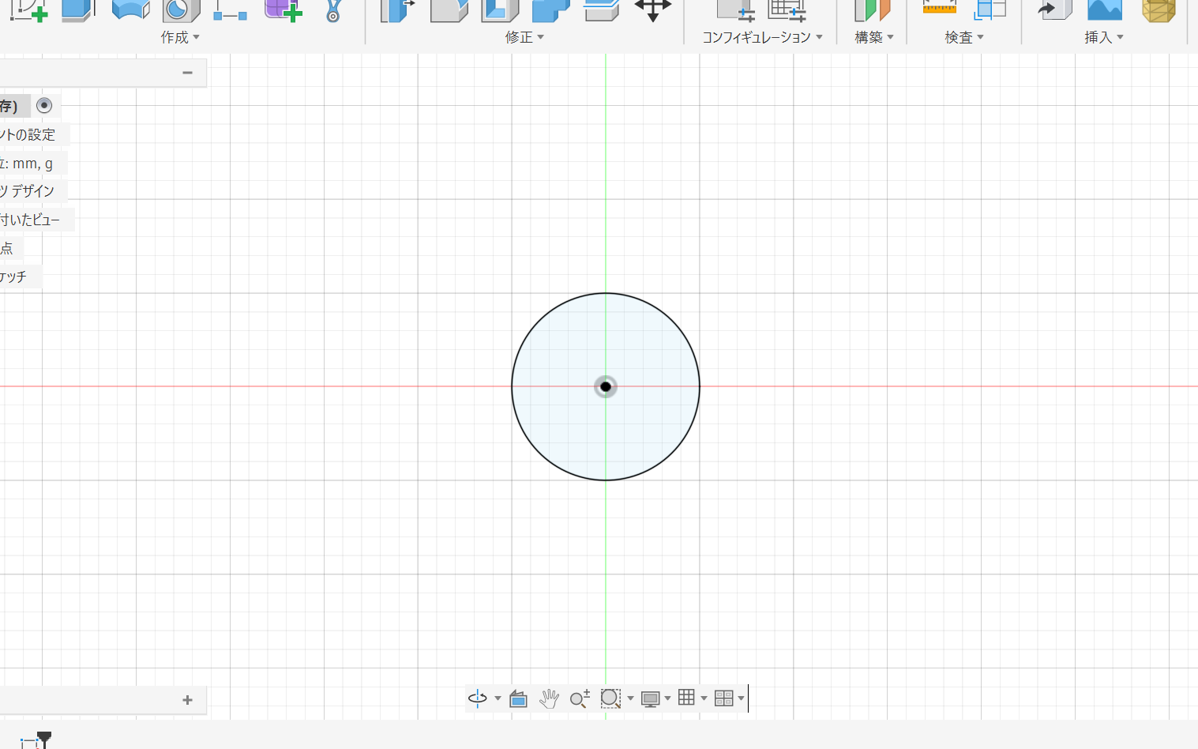The image size is (1198, 749).
Task: Open the 検査 menu
Action: tap(963, 37)
